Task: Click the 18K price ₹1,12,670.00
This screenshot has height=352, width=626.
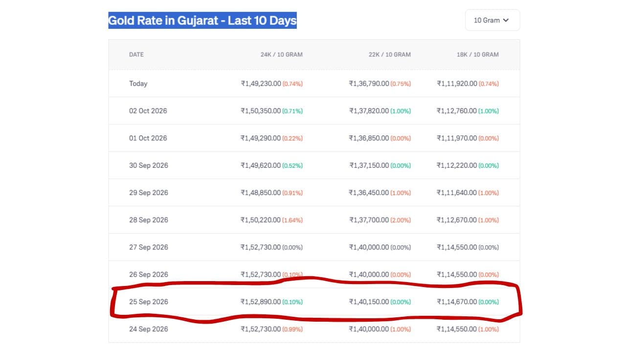Action: (x=457, y=220)
